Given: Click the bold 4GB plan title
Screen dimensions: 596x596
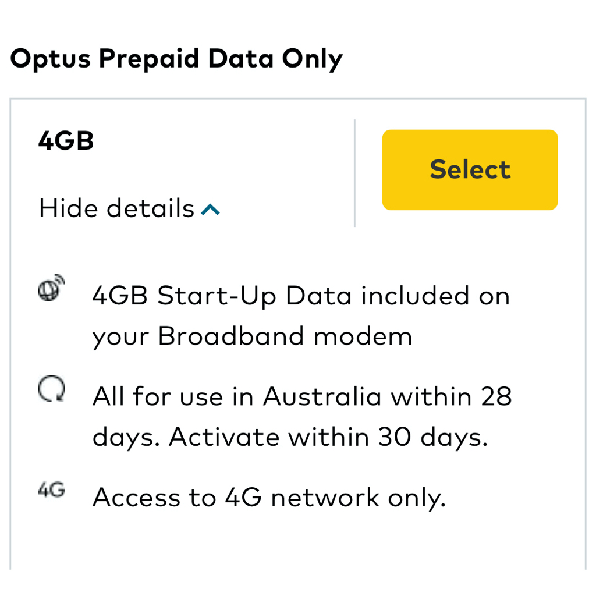Looking at the screenshot, I should coord(66,141).
